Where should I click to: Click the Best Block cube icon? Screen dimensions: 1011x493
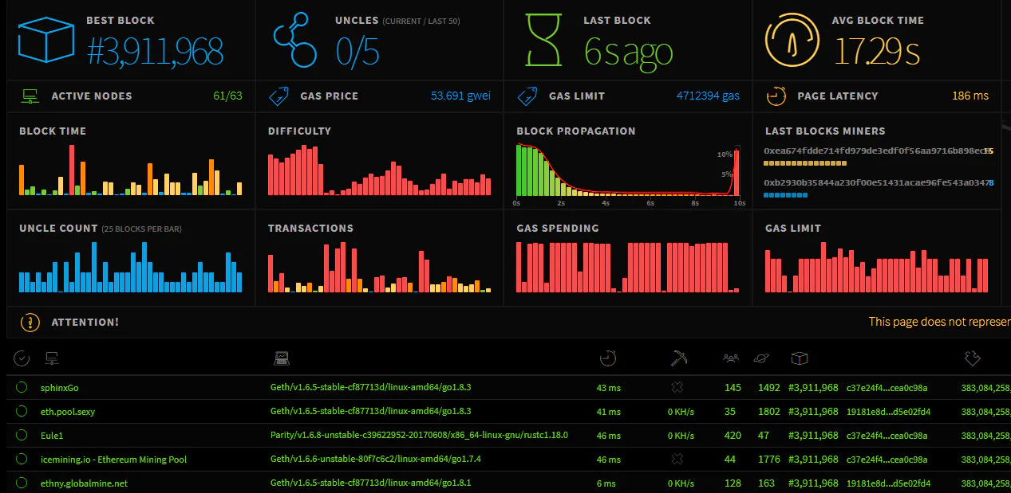(46, 40)
